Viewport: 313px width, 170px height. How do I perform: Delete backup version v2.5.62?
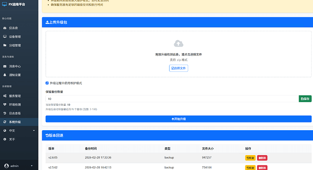tap(262, 168)
